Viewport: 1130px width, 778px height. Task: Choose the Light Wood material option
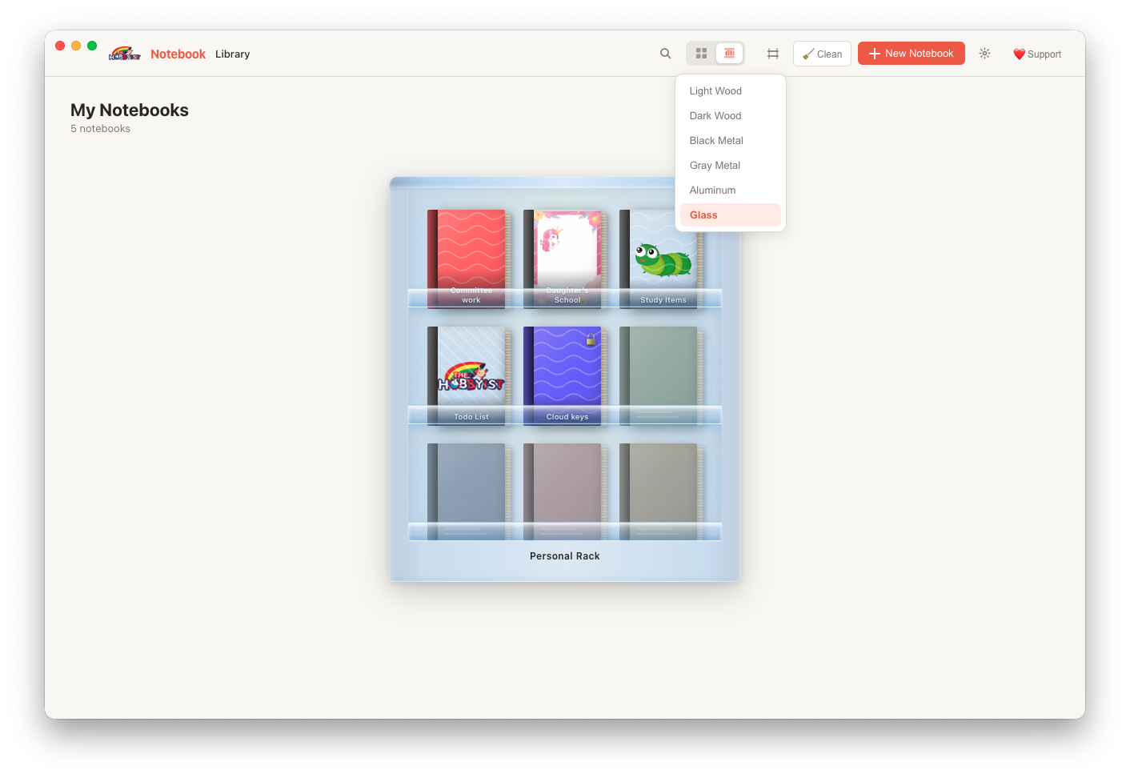coord(715,90)
